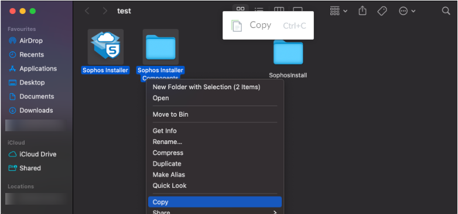Go back with the toolbar arrow
Viewport: 458px width, 214px height.
pos(87,11)
